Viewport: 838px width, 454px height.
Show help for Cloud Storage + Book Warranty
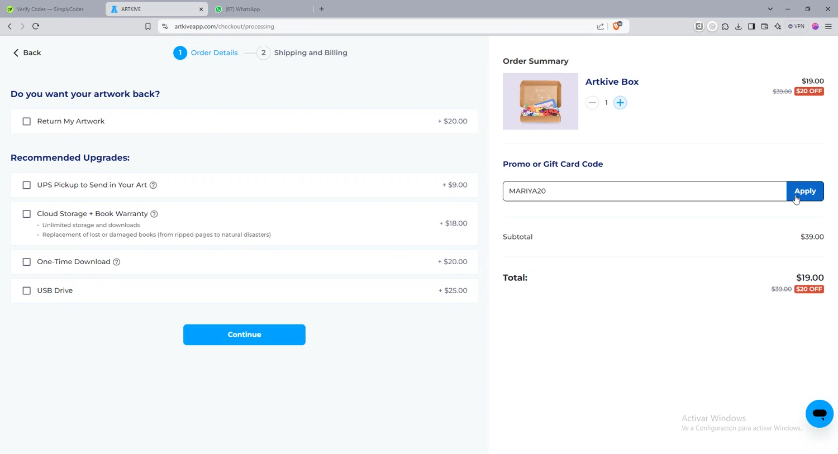point(154,214)
